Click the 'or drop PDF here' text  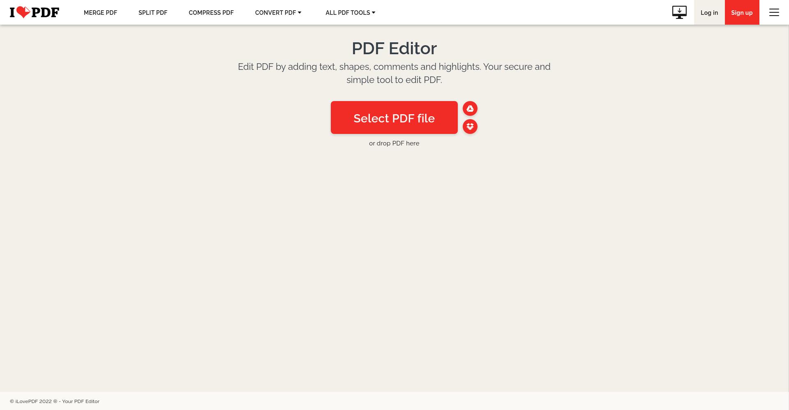coord(394,143)
